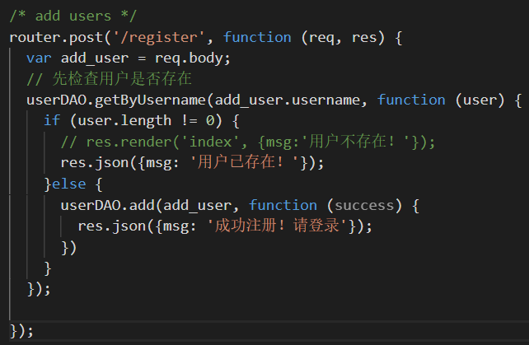The height and width of the screenshot is (345, 529).
Task: Click 'var add_user = req.body;' line
Action: (129, 58)
